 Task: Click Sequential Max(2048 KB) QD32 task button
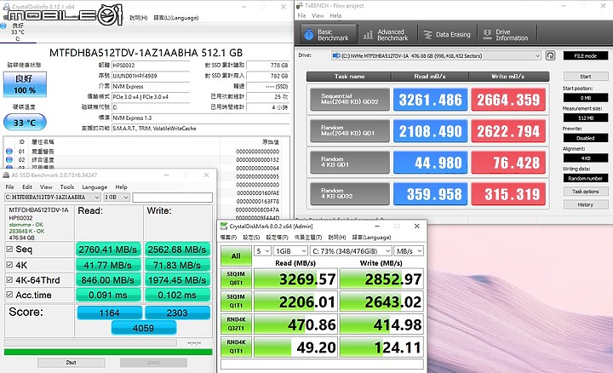[x=350, y=100]
